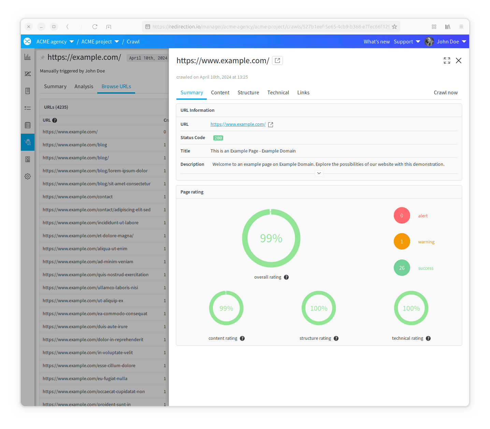Click the April 10th, 2024 date badge
The width and height of the screenshot is (490, 429).
pyautogui.click(x=148, y=58)
